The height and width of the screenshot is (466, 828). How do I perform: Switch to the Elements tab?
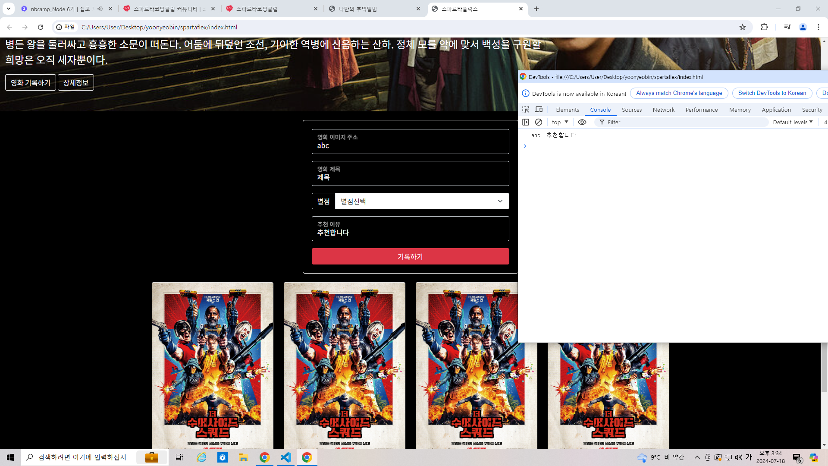click(x=568, y=110)
